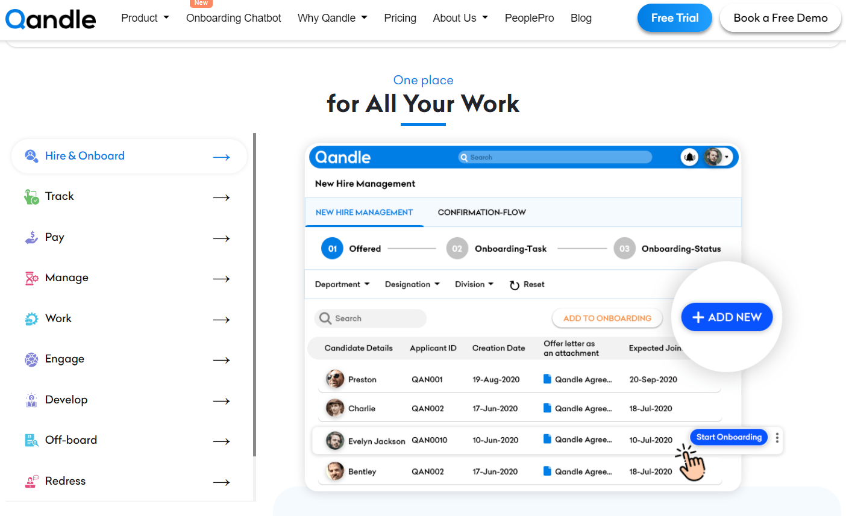Go to the Pricing page
The height and width of the screenshot is (516, 846).
pyautogui.click(x=400, y=18)
